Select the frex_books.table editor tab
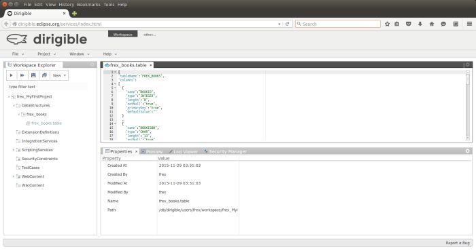This screenshot has height=251, width=476. tap(128, 65)
